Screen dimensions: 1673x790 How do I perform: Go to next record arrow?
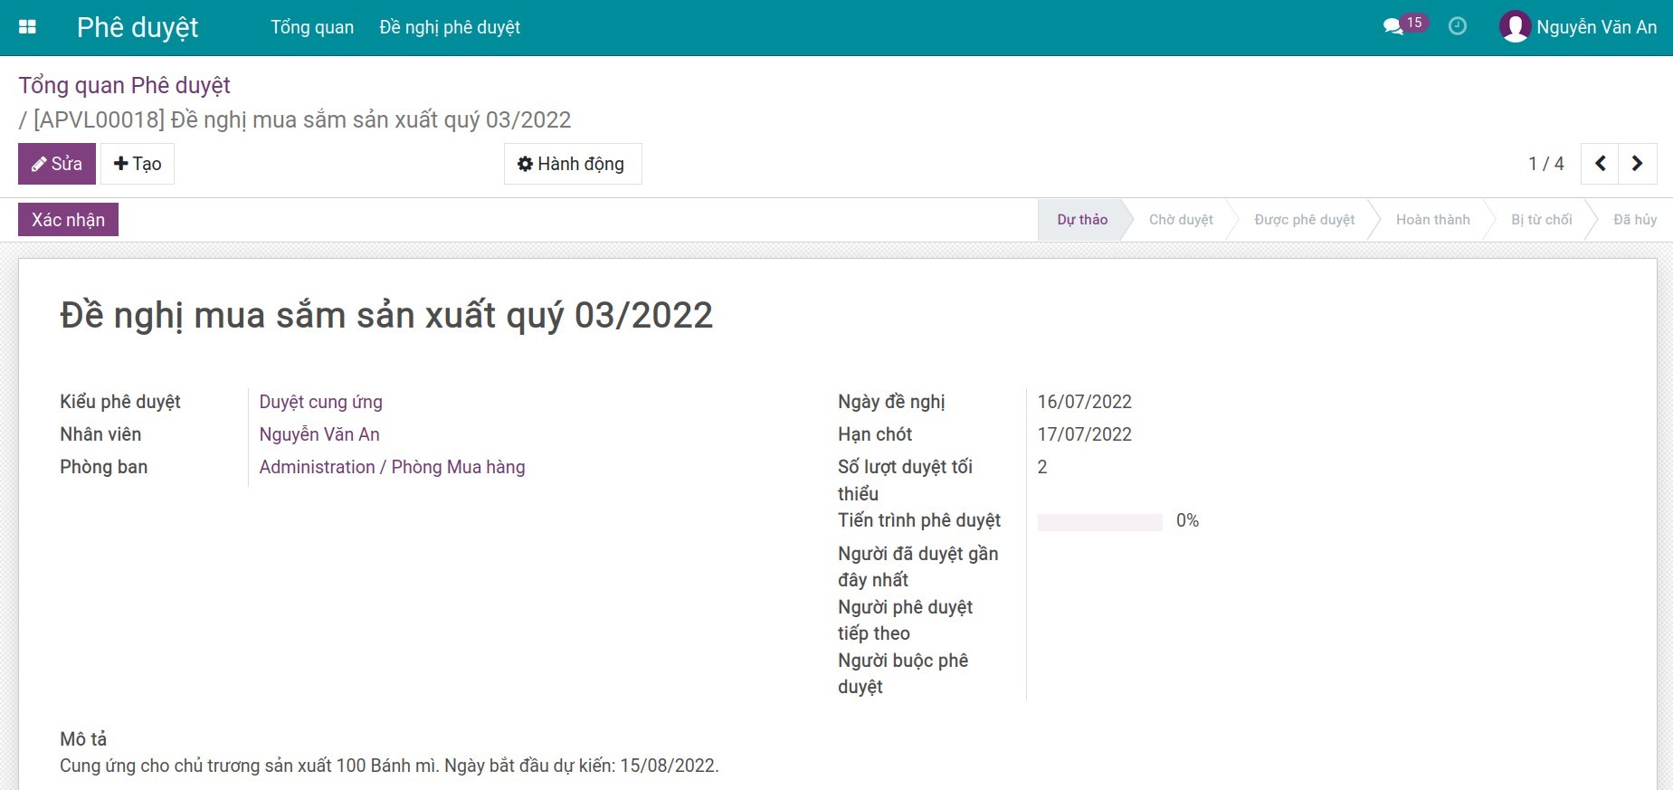1637,164
